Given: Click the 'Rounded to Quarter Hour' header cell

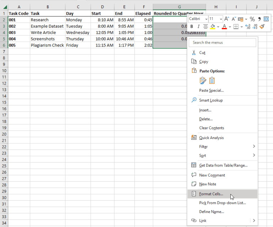Looking at the screenshot, I should pyautogui.click(x=179, y=13).
